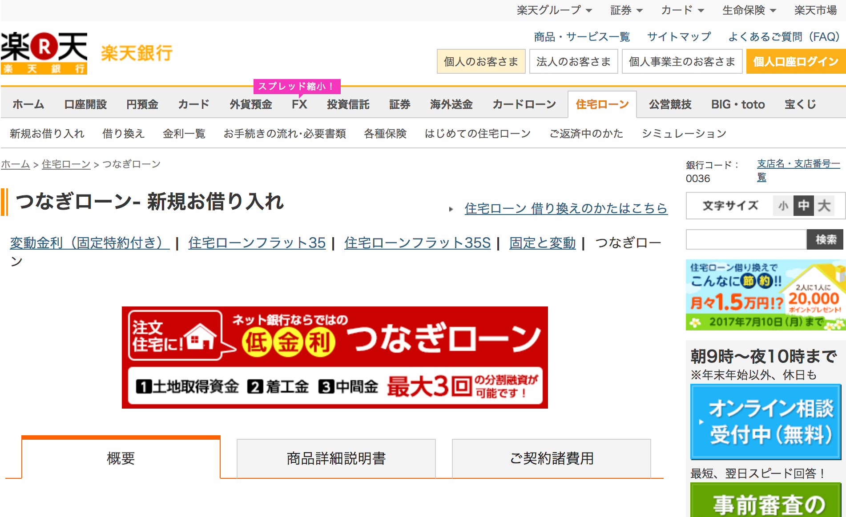Select 個人事業主のお客さま tab
The image size is (846, 517).
[x=682, y=61]
